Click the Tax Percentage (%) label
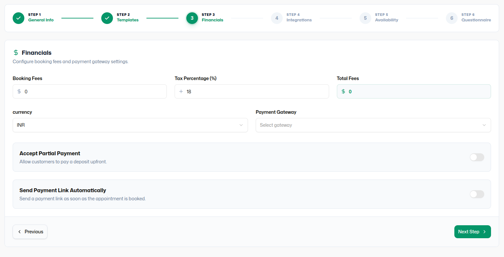This screenshot has width=504, height=257. click(x=195, y=78)
